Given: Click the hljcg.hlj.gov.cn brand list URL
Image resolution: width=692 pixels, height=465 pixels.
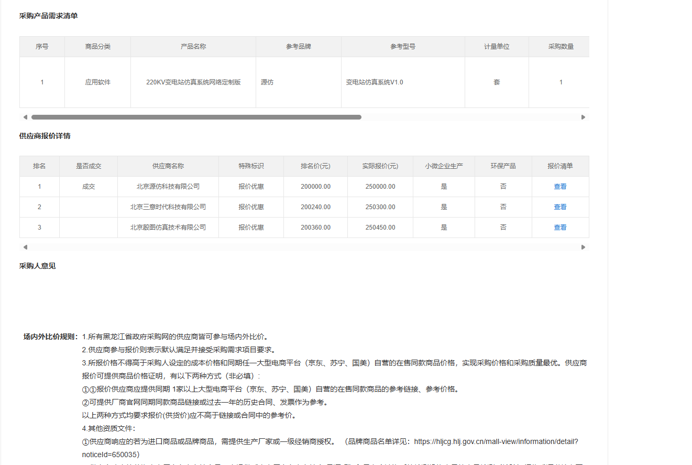Looking at the screenshot, I should tap(496, 441).
